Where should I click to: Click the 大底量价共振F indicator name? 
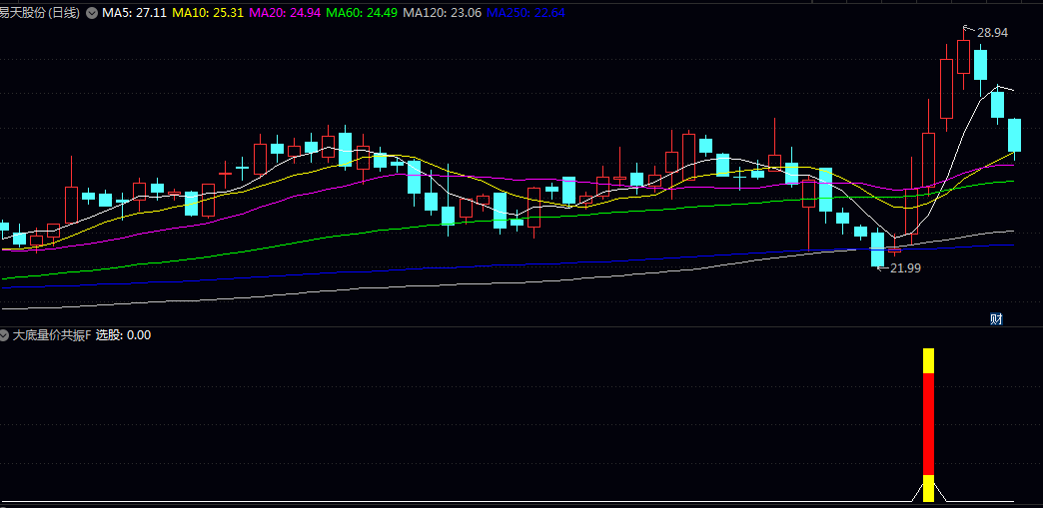click(x=51, y=335)
